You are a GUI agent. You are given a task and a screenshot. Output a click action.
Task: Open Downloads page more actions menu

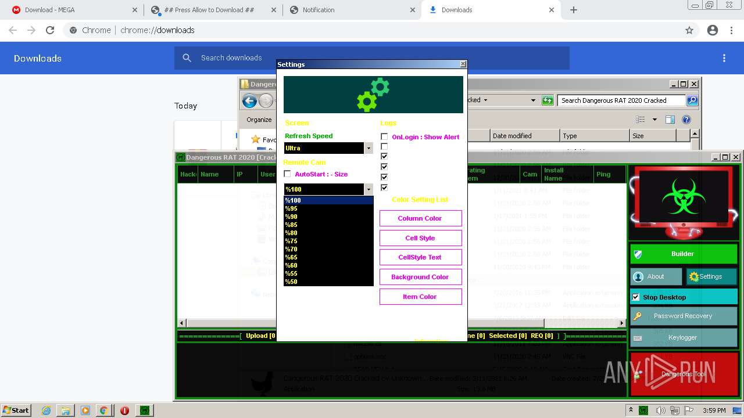coord(724,58)
